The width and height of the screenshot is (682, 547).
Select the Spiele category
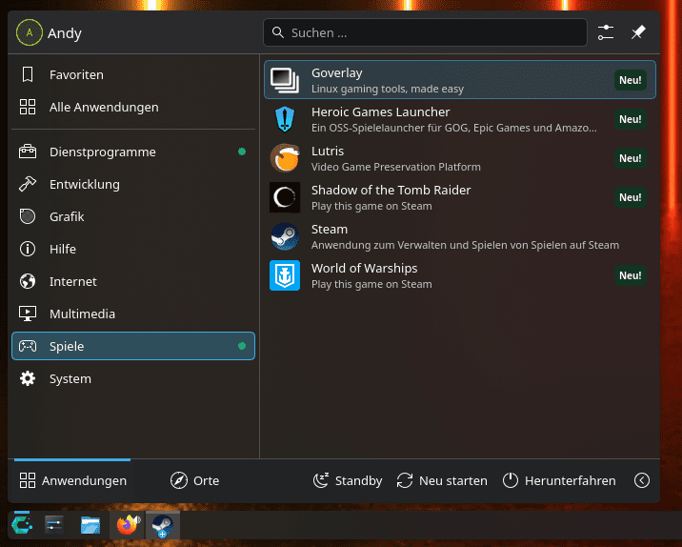coord(133,346)
